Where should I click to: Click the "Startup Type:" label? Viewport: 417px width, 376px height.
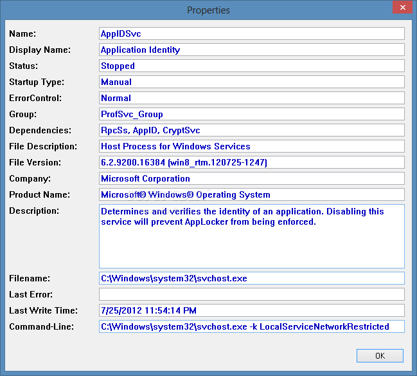[x=37, y=82]
